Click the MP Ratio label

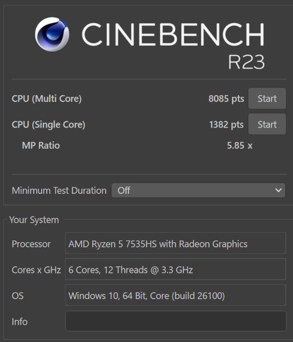41,145
